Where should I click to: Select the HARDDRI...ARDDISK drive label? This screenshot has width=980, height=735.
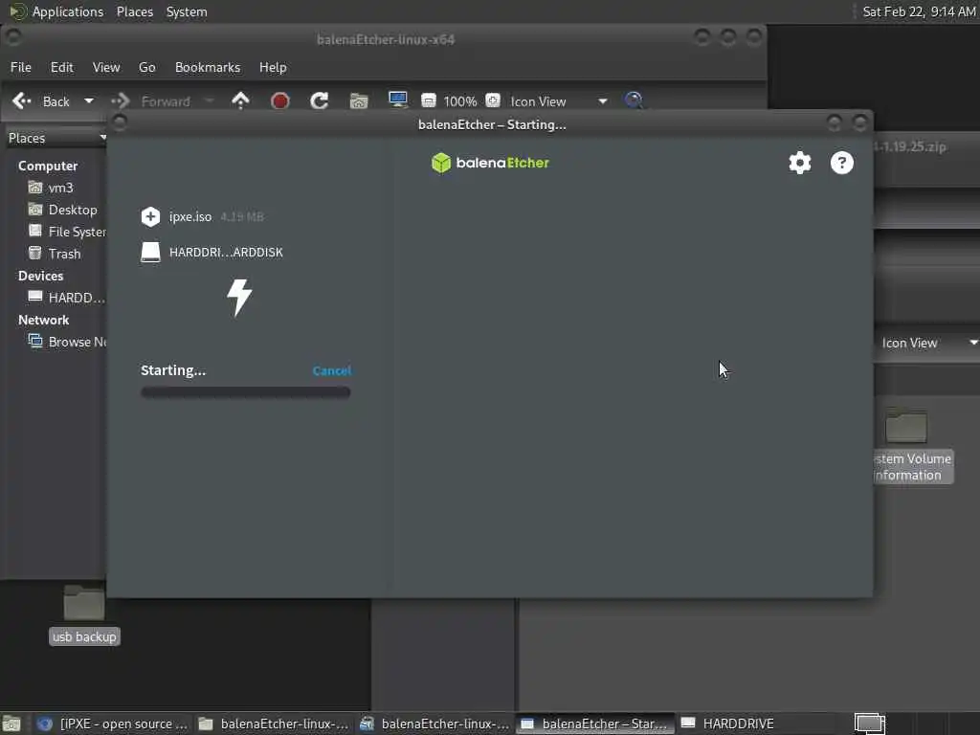(x=226, y=253)
